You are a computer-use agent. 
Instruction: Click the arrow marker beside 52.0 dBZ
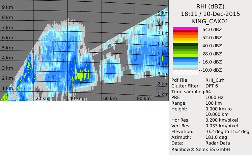[199, 38]
